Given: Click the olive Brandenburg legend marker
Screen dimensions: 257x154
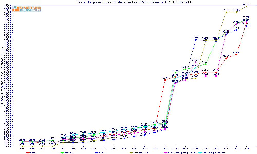Looking at the screenshot, I should [131, 153].
